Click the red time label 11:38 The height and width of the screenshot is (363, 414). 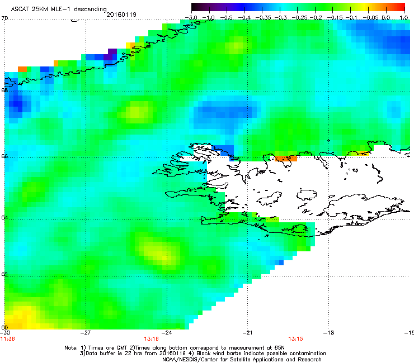click(x=7, y=339)
